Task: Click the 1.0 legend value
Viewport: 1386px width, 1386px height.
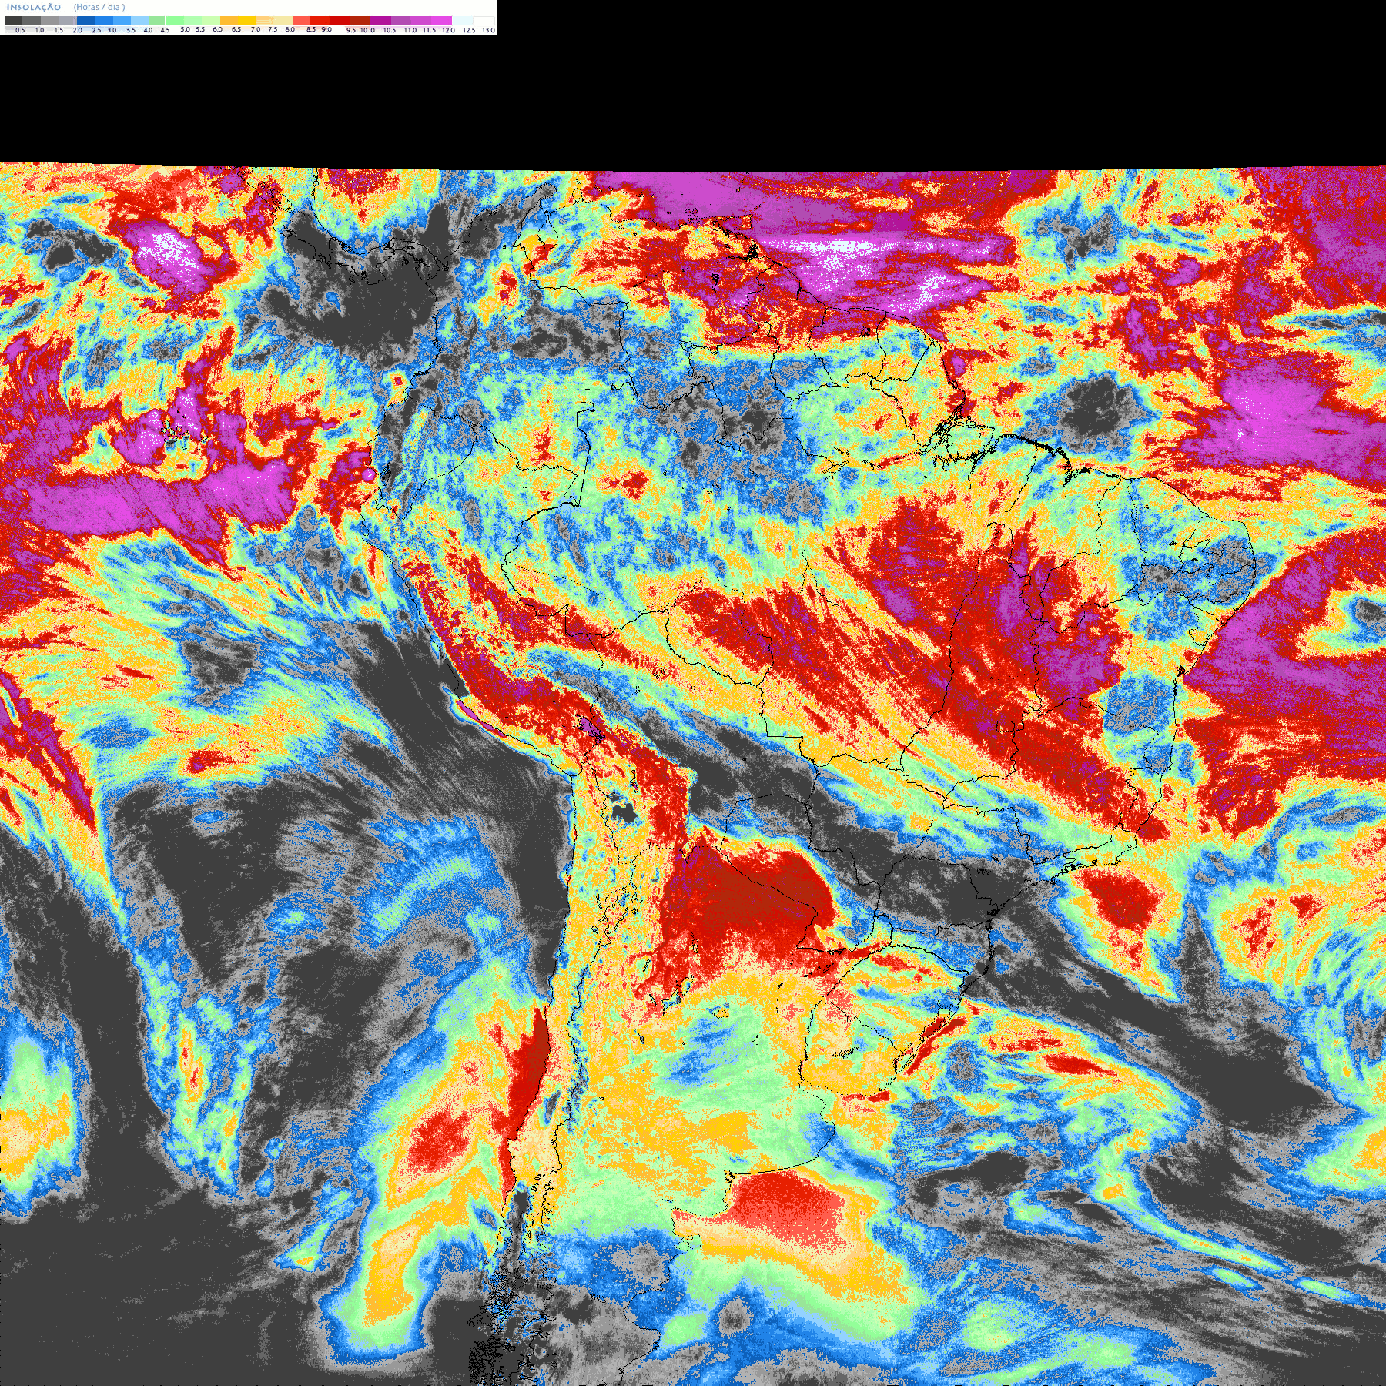Action: point(39,30)
